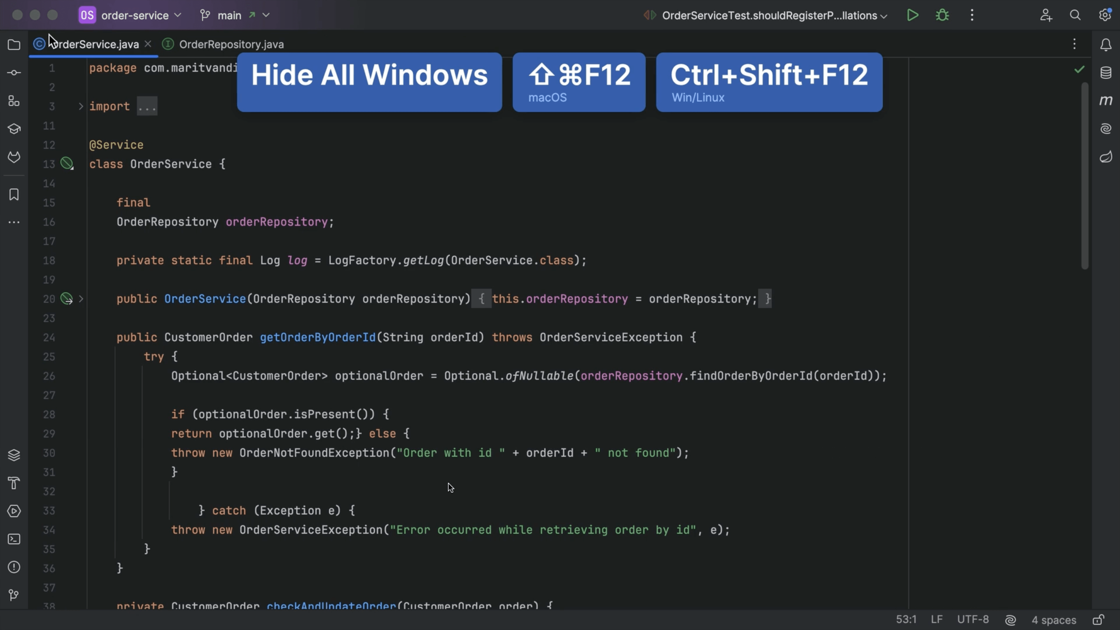Open Search Everywhere
Viewport: 1120px width, 630px height.
click(x=1075, y=15)
